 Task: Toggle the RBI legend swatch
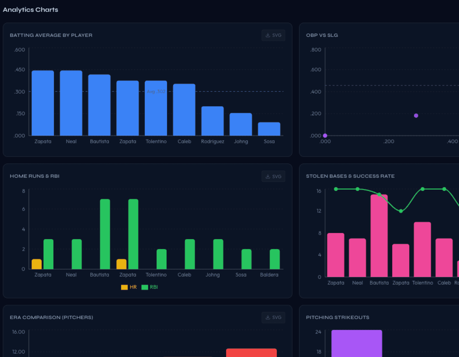145,287
